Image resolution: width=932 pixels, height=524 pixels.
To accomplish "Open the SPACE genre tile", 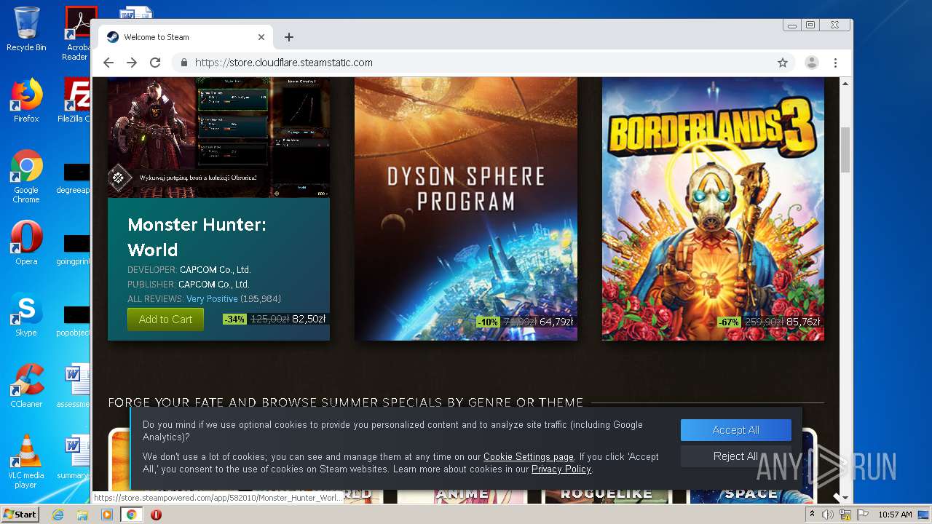I will (751, 494).
